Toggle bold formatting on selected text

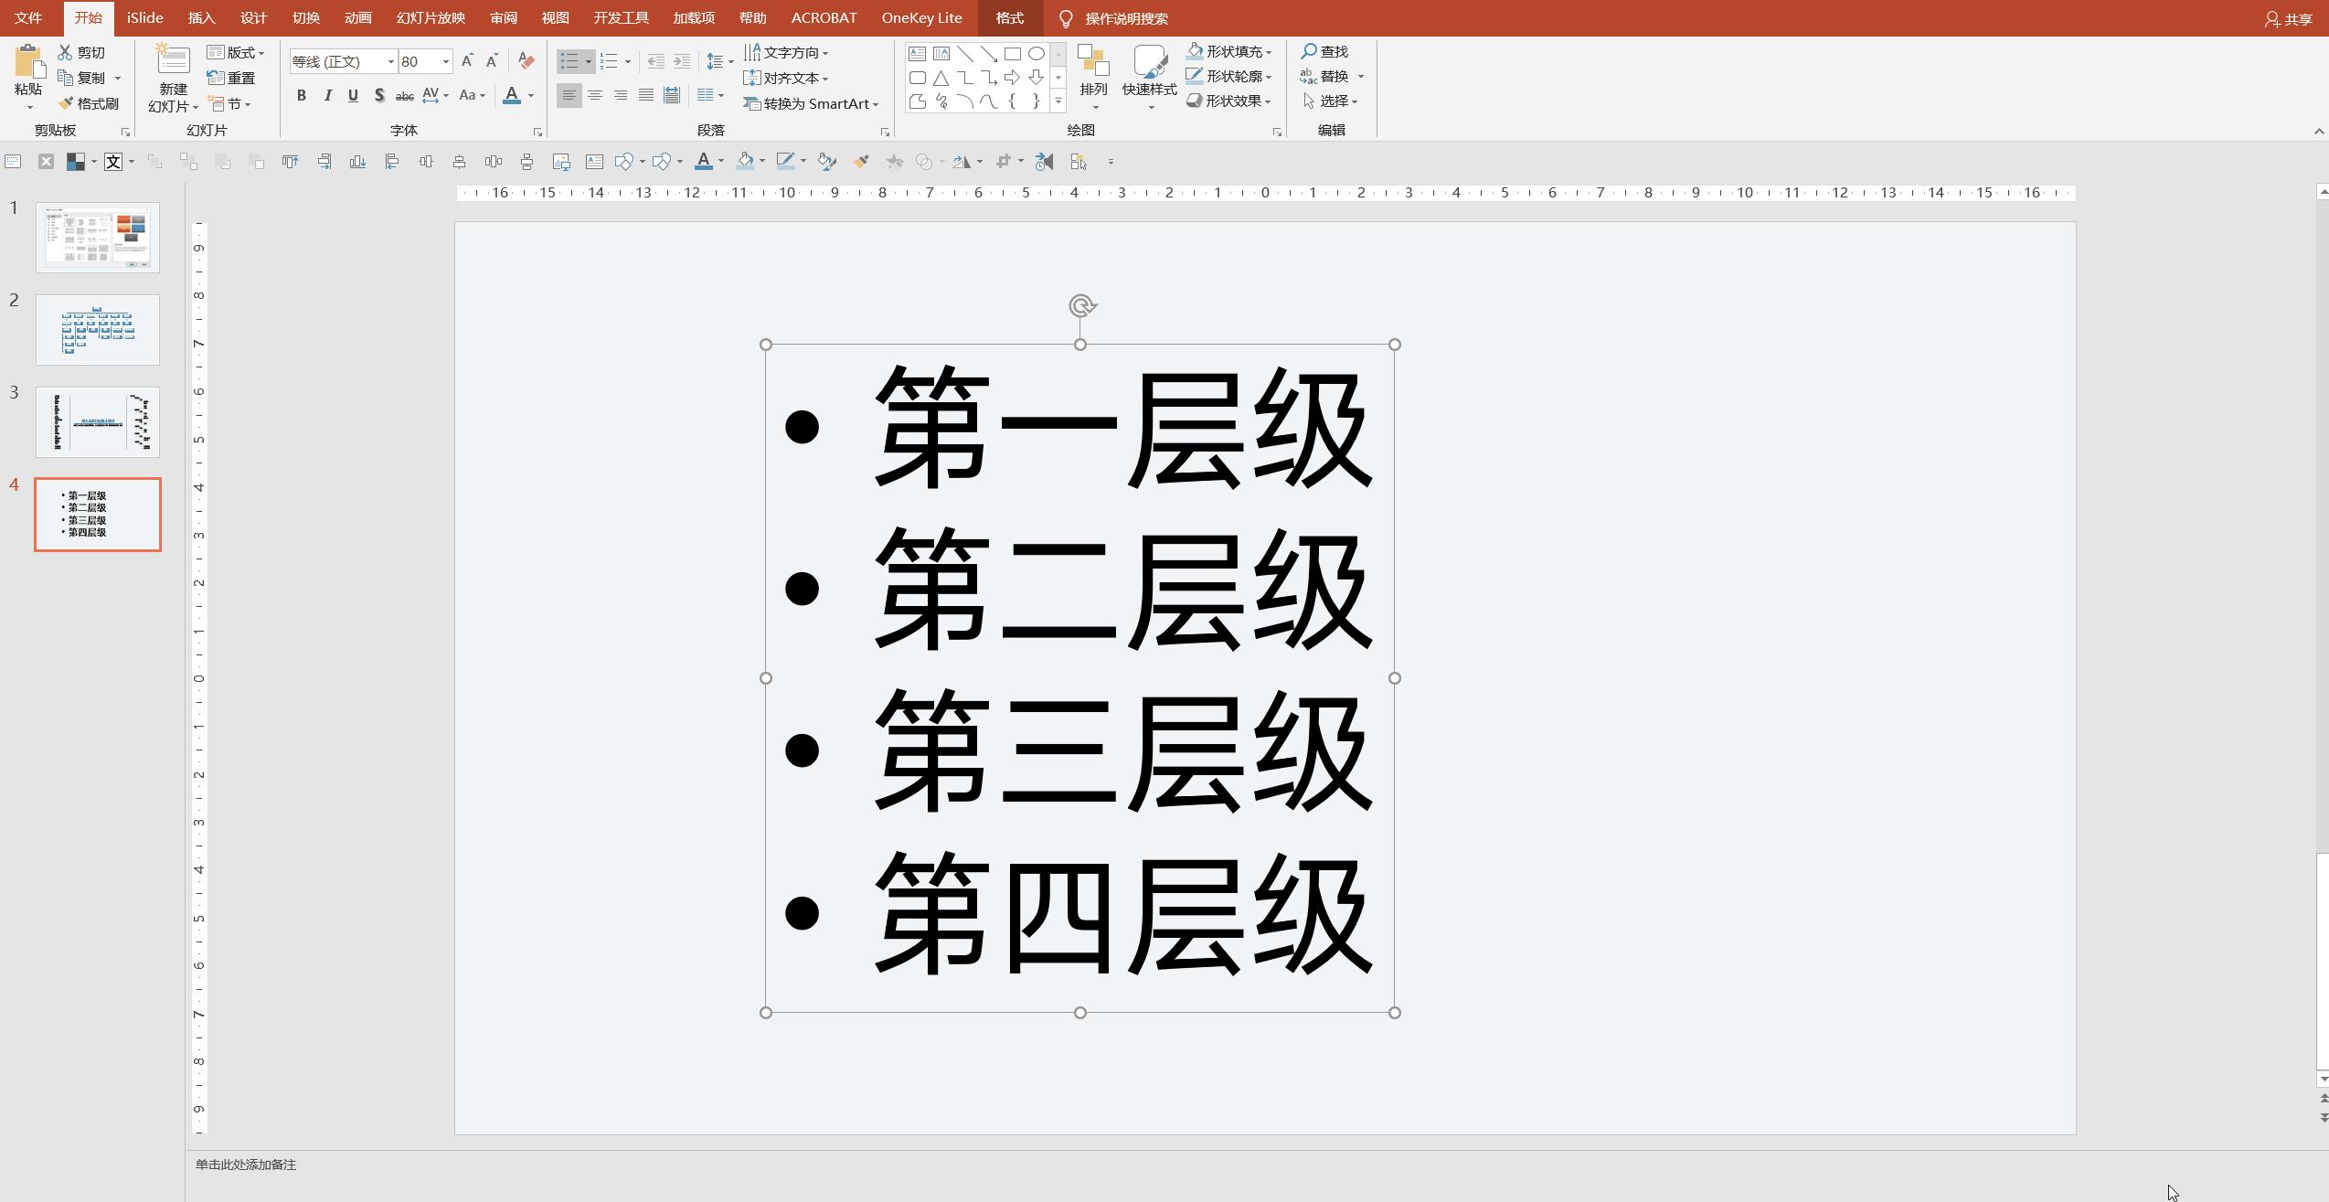(301, 94)
